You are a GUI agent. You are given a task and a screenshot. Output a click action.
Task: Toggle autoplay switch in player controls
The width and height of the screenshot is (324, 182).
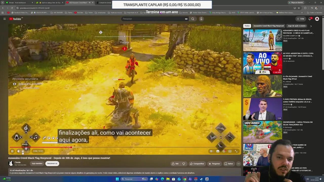(211, 151)
